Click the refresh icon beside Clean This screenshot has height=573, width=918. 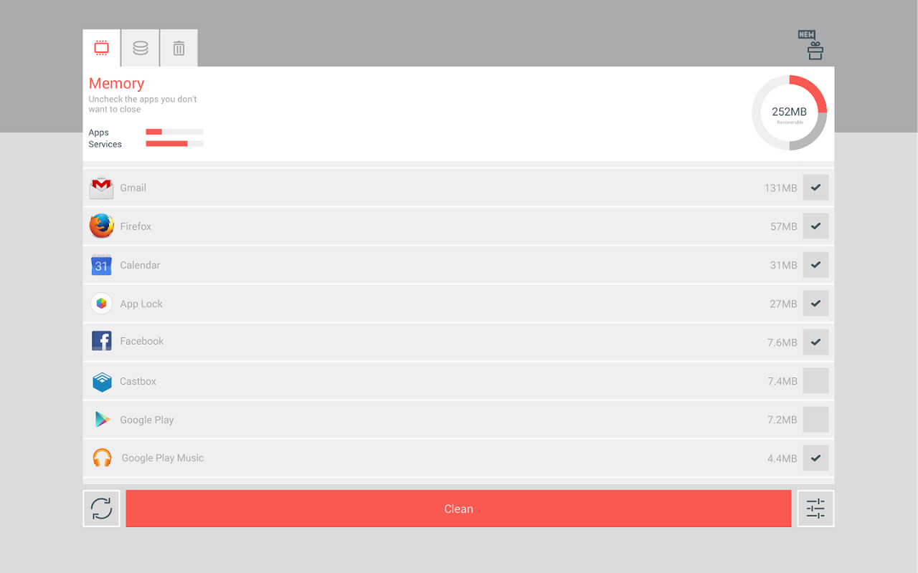click(x=102, y=509)
